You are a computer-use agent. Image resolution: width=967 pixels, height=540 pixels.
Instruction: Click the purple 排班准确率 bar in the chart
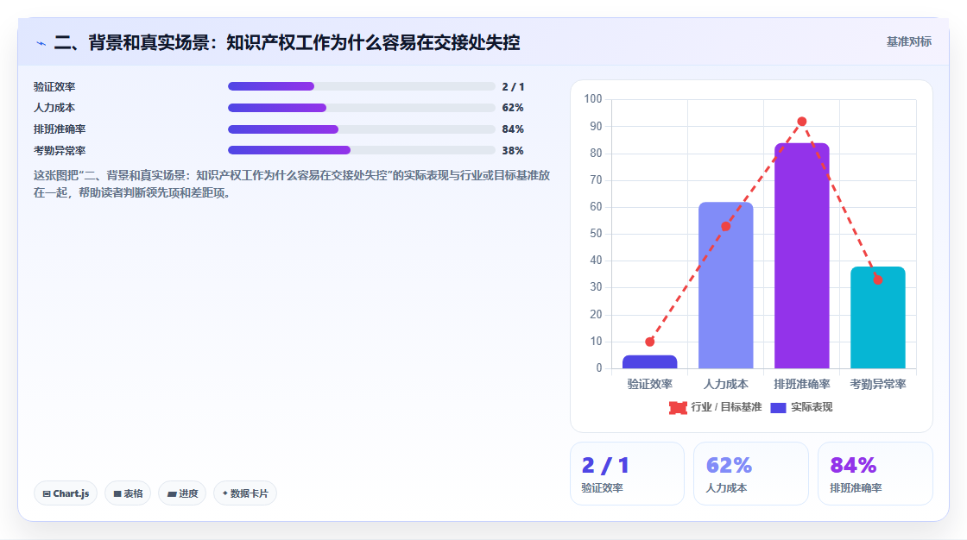pos(802,256)
